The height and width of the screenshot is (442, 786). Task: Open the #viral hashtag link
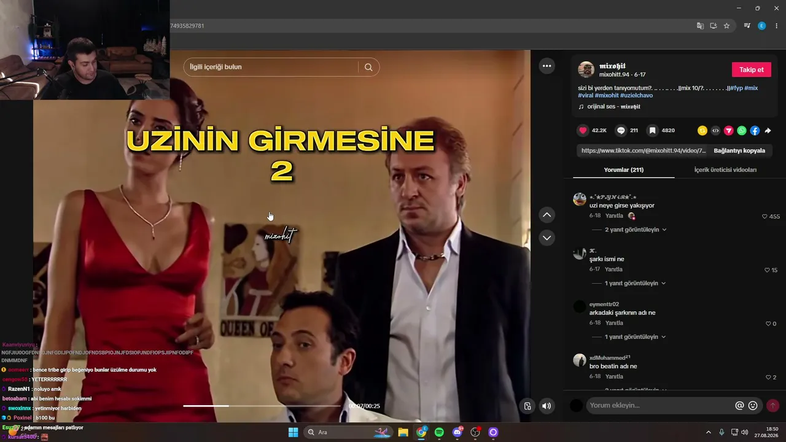coord(585,95)
